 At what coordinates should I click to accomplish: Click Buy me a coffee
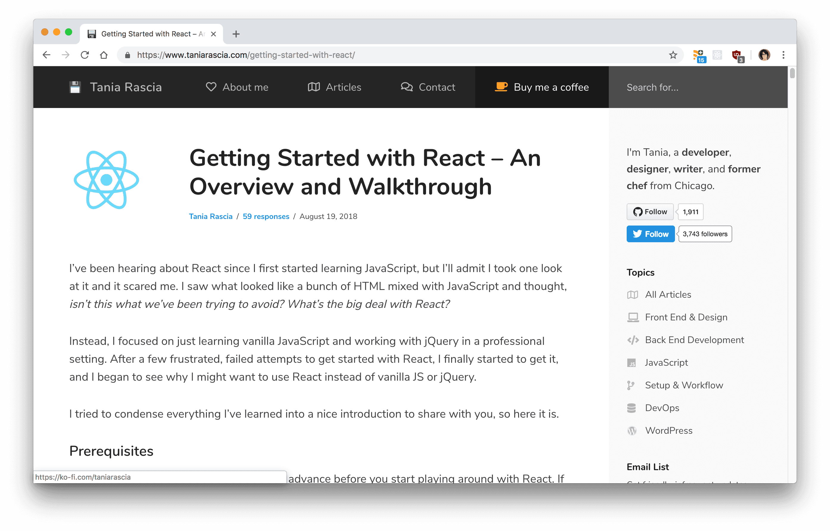[x=541, y=87]
